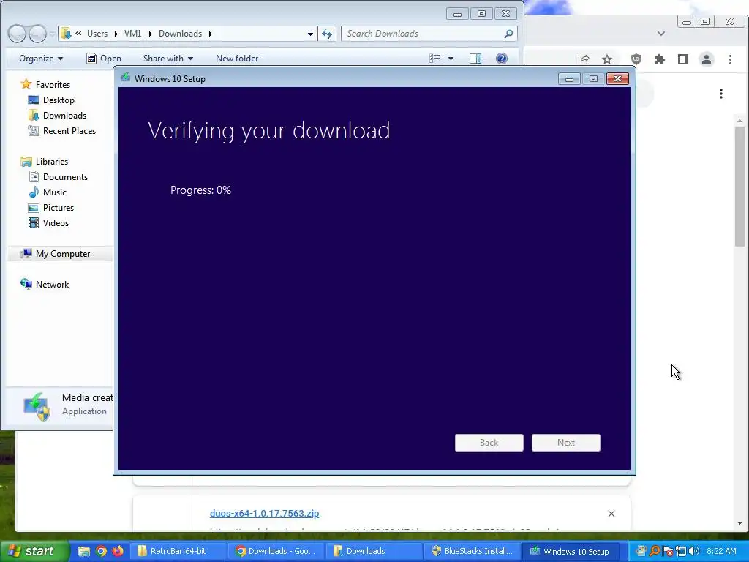Screen dimensions: 749x562
Task: Switch to Downloads - Google Chrome taskbar item
Action: pos(276,551)
